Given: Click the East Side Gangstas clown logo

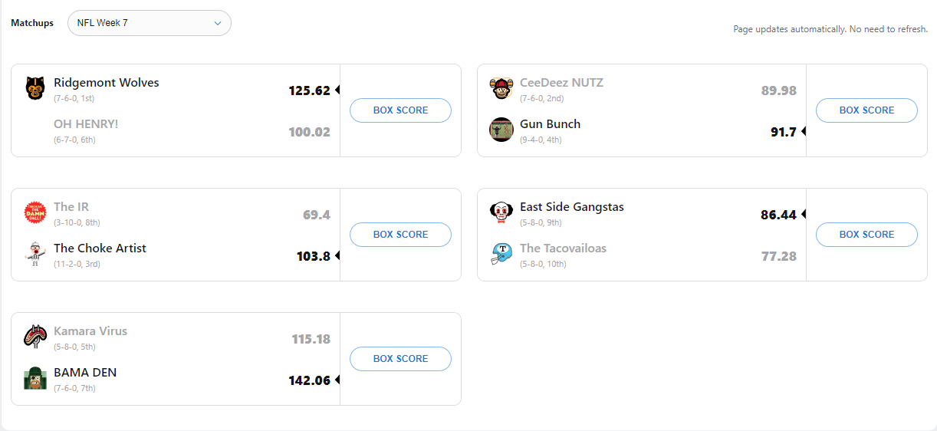Looking at the screenshot, I should click(501, 212).
